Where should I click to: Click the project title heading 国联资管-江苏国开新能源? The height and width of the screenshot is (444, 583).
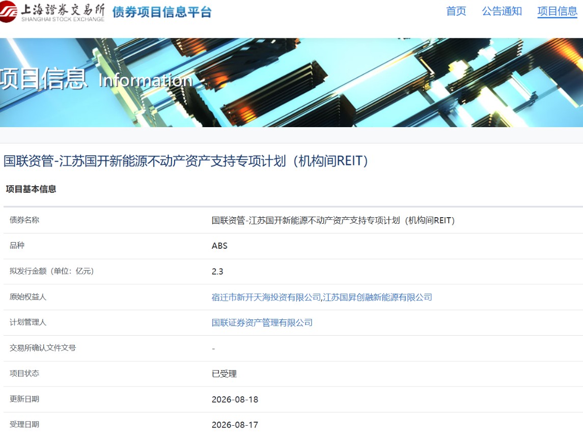click(185, 161)
